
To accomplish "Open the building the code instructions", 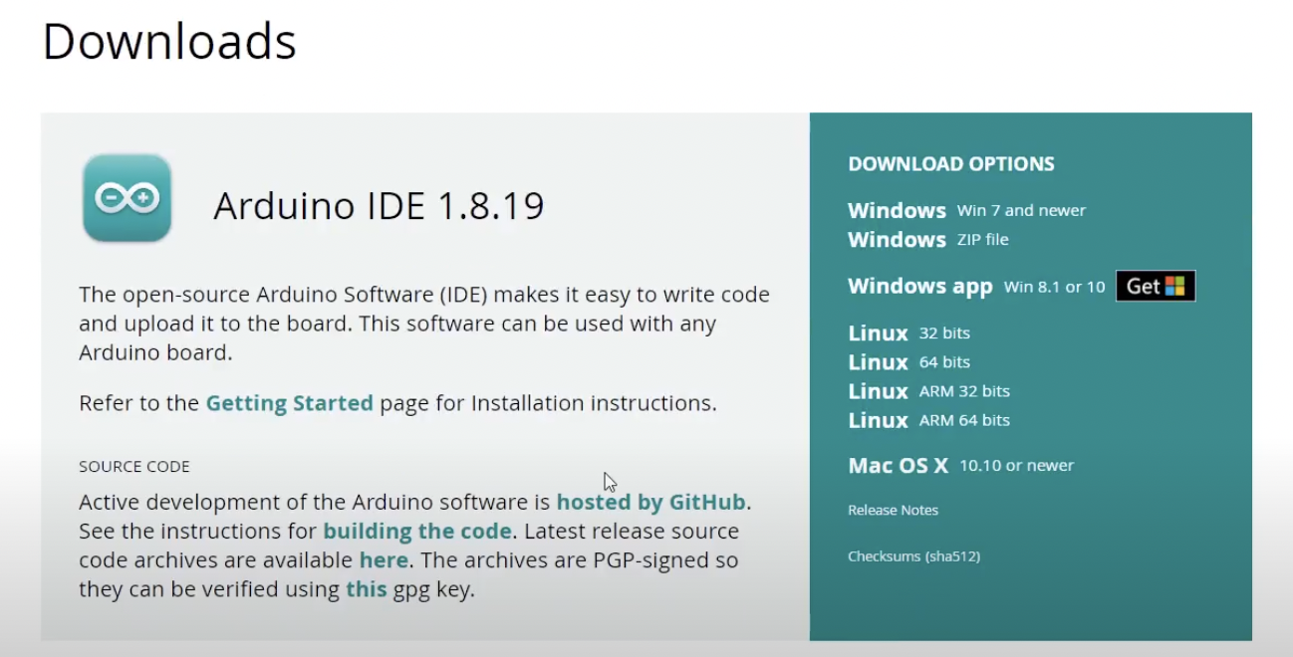I will (x=417, y=531).
